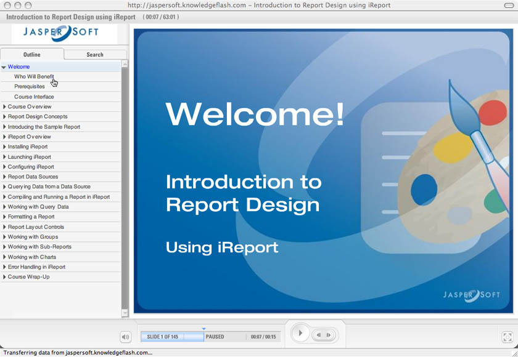Click the toolbar toggle pill in title bar
Screen dimensions: 518x357
(x=509, y=5)
